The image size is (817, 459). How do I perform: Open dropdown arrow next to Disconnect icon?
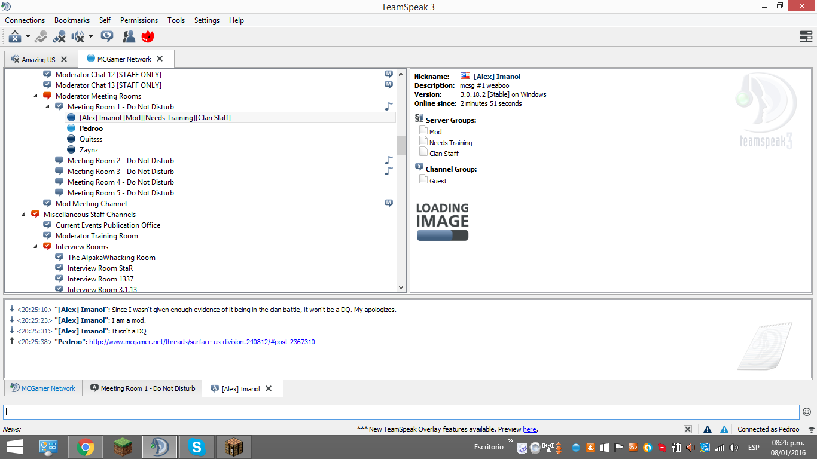click(x=28, y=37)
